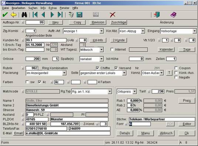The image size is (198, 146).
Task: Open the Suchen menu
Action: tap(33, 8)
